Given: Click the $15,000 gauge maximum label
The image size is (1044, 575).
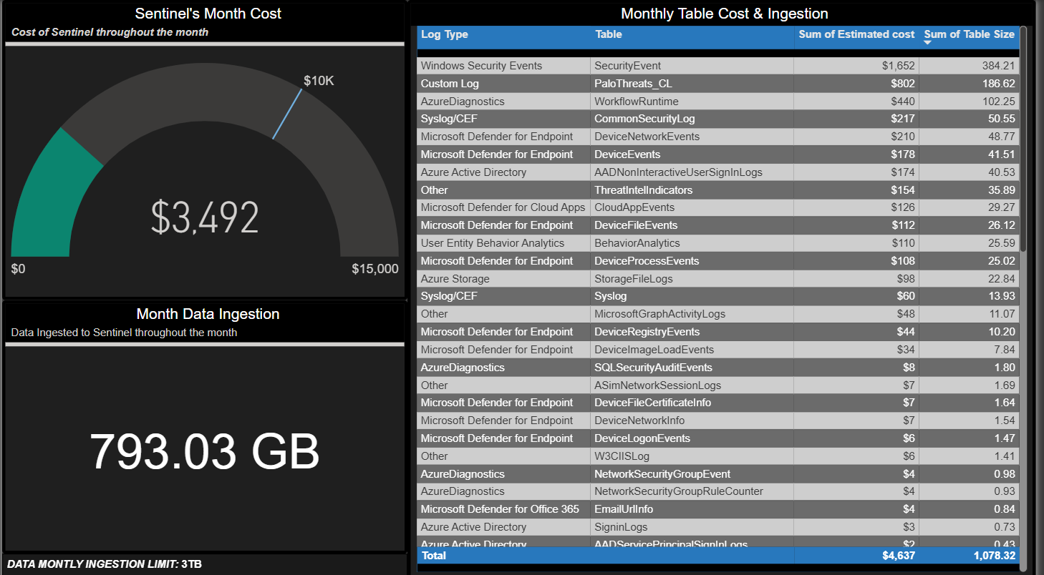Looking at the screenshot, I should (x=375, y=269).
